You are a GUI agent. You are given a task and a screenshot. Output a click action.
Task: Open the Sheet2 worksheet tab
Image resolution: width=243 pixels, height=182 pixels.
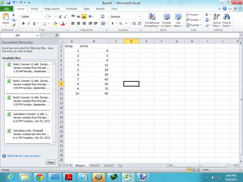(x=94, y=166)
